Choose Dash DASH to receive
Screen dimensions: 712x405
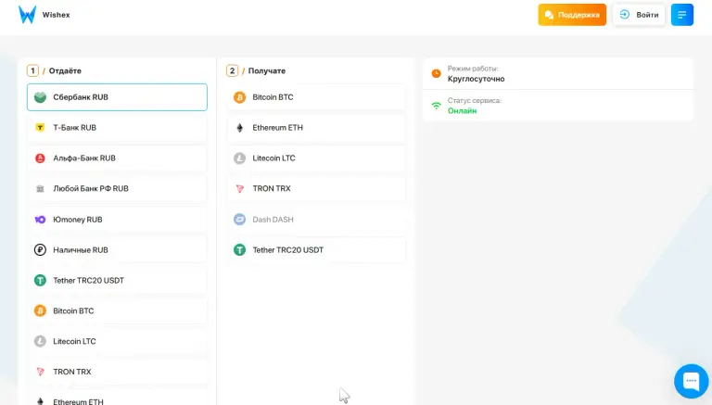point(316,220)
